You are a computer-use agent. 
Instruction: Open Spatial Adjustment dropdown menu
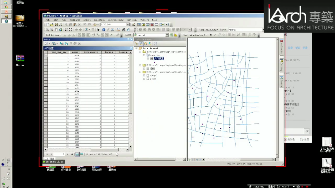[195, 35]
